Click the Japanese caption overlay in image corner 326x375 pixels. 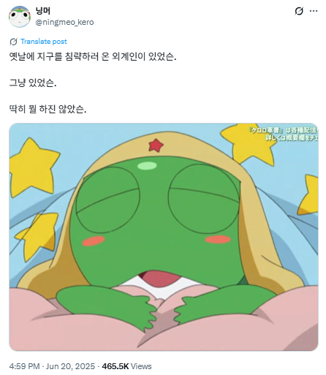coord(284,133)
